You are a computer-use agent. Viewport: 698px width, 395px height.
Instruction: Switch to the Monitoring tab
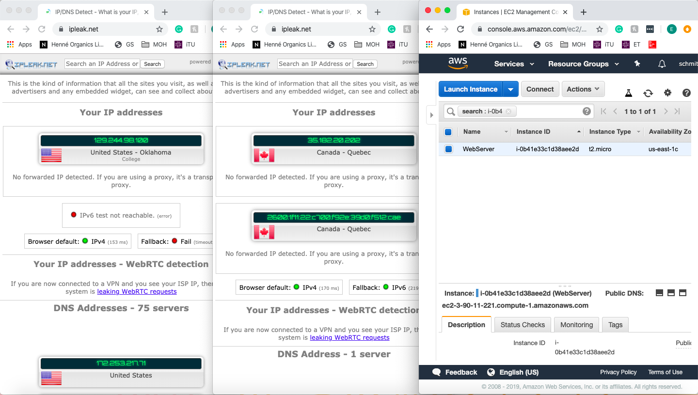click(x=576, y=325)
